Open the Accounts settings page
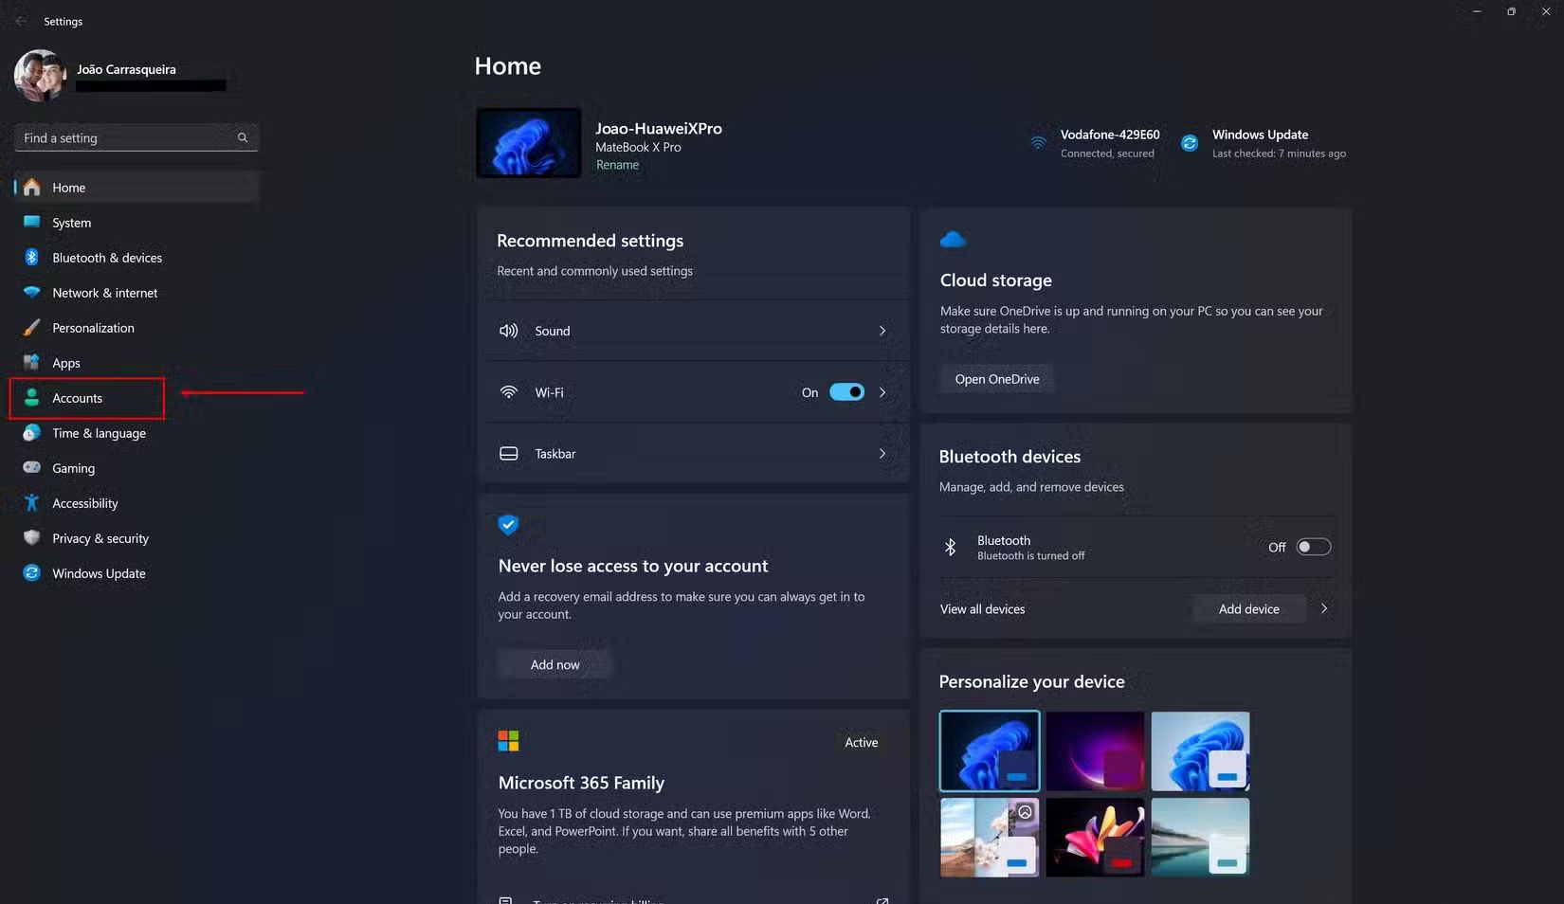1564x904 pixels. pyautogui.click(x=78, y=398)
